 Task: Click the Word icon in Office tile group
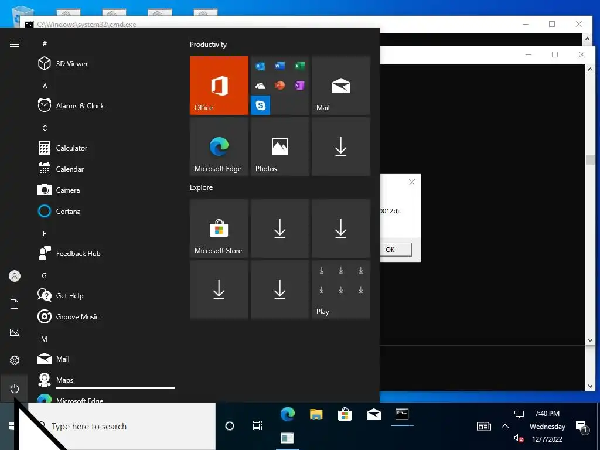(x=279, y=66)
